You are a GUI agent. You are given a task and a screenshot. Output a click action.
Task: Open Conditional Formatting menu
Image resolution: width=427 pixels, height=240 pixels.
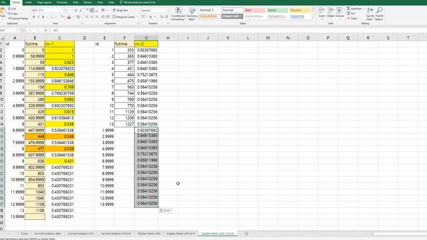(x=178, y=14)
